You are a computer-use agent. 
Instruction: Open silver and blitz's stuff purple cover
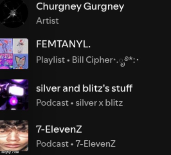pos(14,95)
